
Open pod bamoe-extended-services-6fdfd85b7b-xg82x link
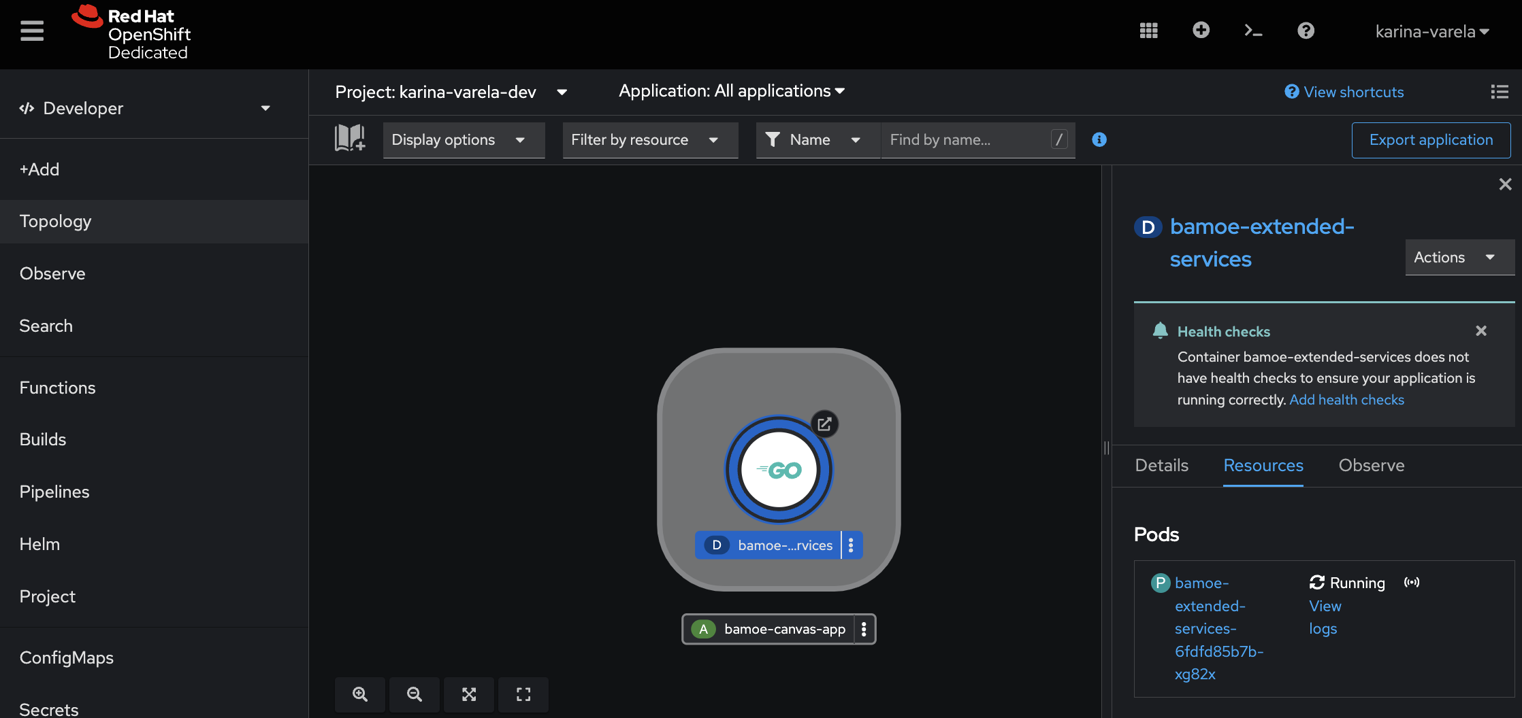click(1218, 628)
